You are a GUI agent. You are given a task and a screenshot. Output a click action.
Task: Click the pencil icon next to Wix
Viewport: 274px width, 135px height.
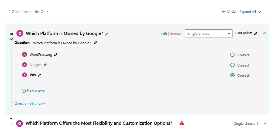click(39, 75)
